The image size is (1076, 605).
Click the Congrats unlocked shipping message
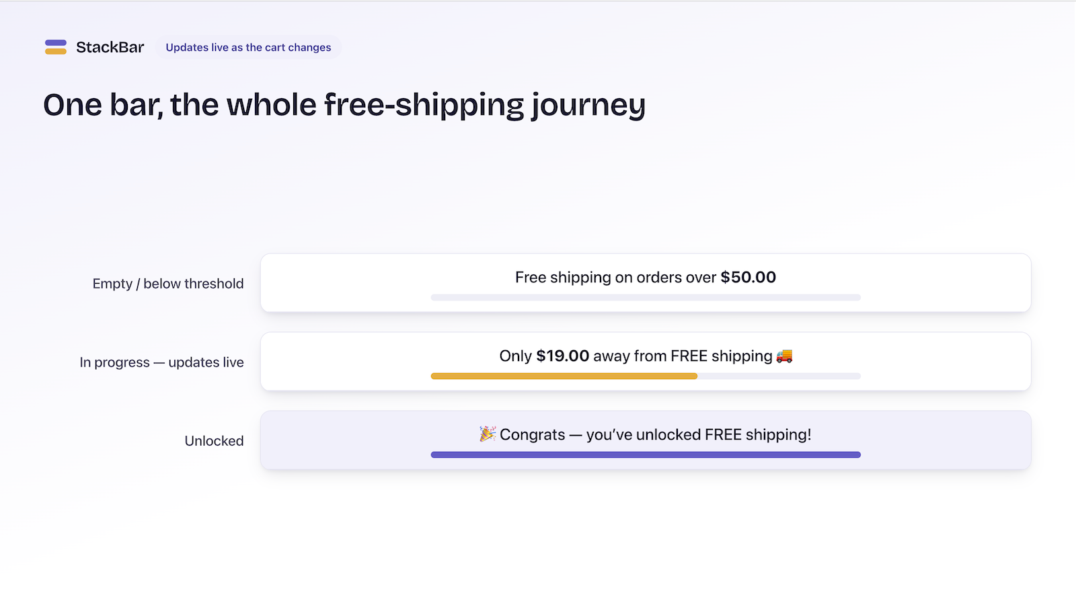click(x=655, y=434)
